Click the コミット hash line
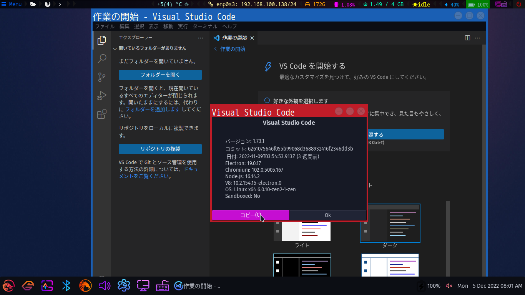The height and width of the screenshot is (295, 525). click(289, 149)
